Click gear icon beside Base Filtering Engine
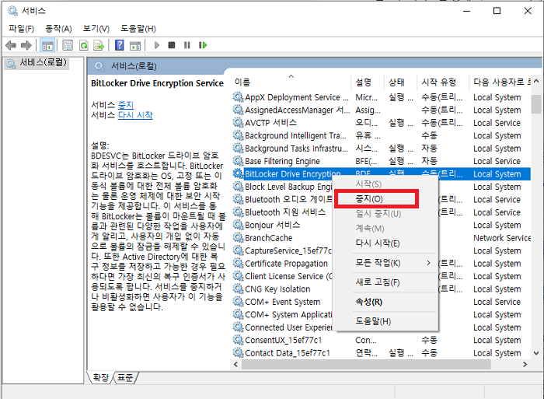This screenshot has height=399, width=544. tap(238, 161)
